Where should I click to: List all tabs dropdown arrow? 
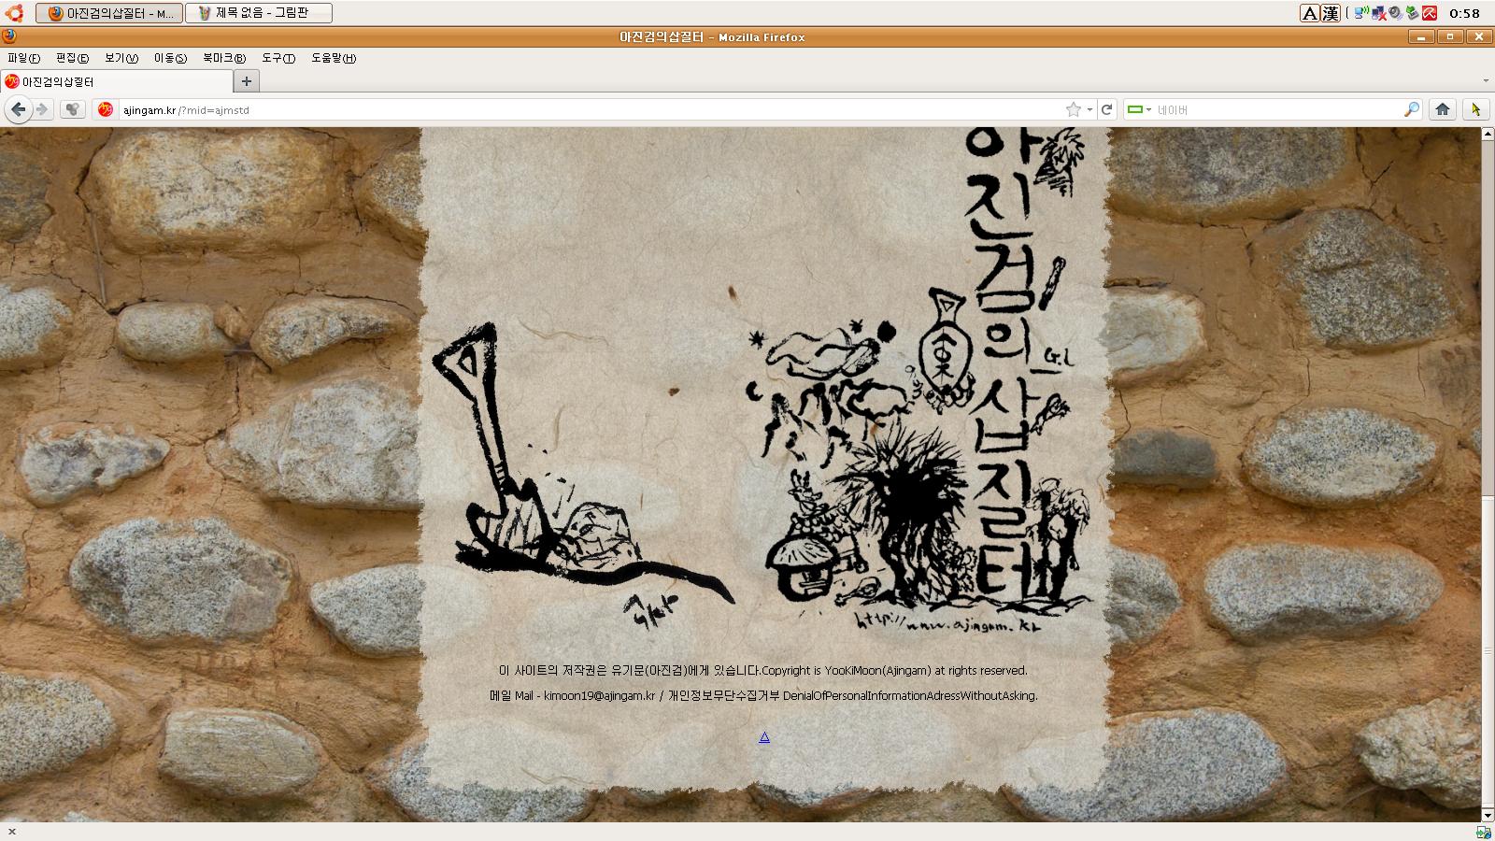pos(1486,81)
